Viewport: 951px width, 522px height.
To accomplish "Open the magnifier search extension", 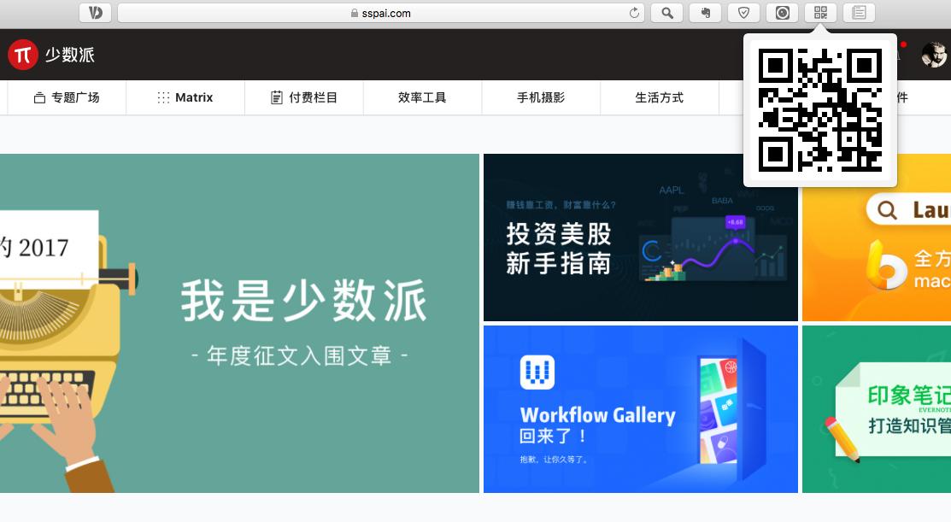I will [666, 13].
